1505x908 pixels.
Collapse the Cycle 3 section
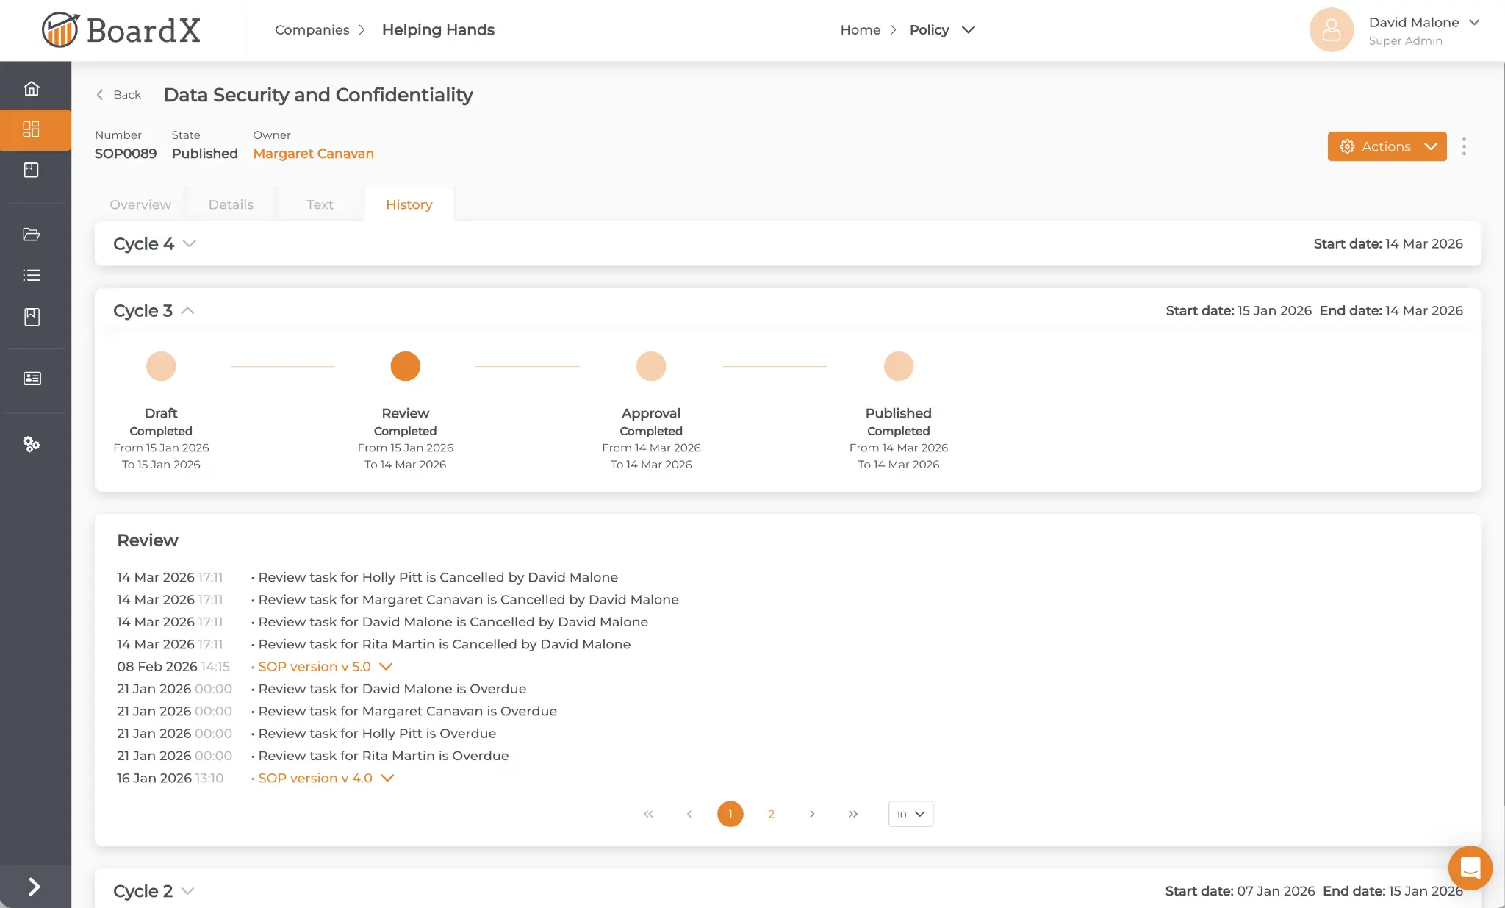(x=188, y=310)
